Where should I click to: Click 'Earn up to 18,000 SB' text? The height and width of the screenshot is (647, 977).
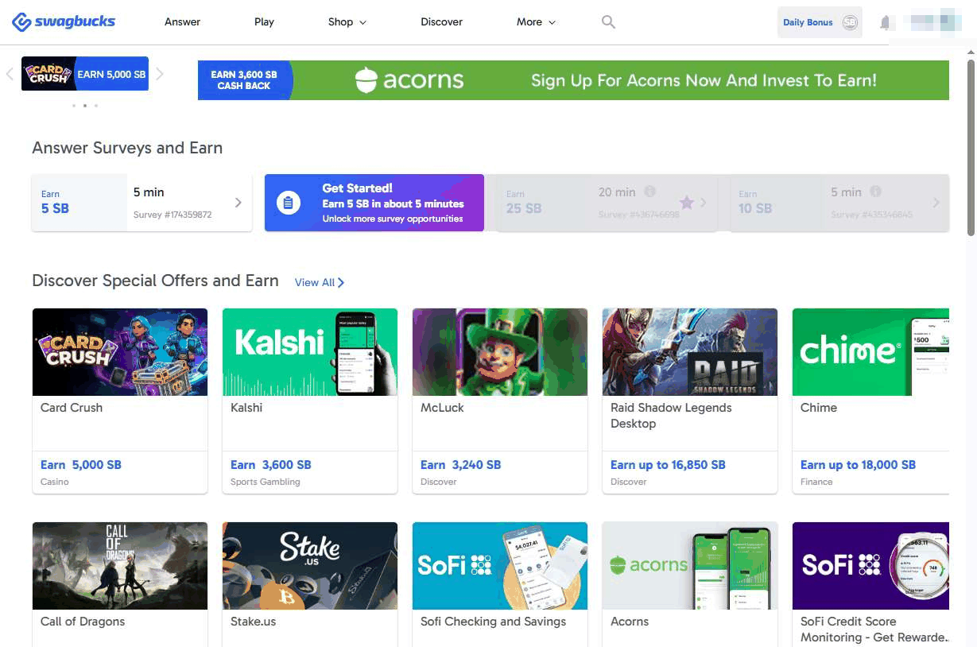tap(859, 465)
